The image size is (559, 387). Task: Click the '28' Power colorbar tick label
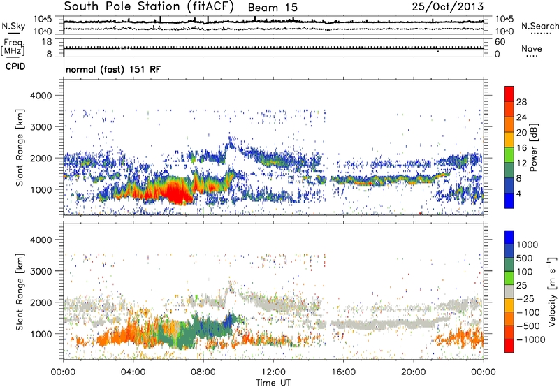point(521,102)
